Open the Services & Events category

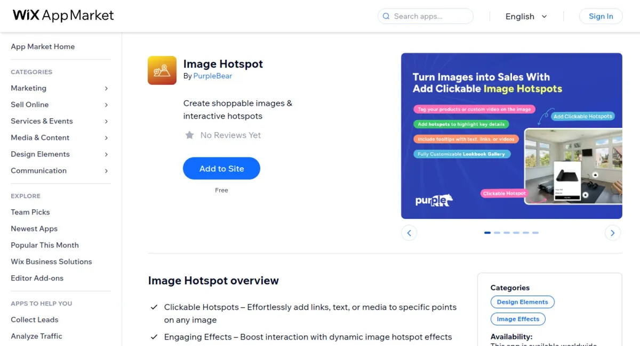[x=42, y=121]
